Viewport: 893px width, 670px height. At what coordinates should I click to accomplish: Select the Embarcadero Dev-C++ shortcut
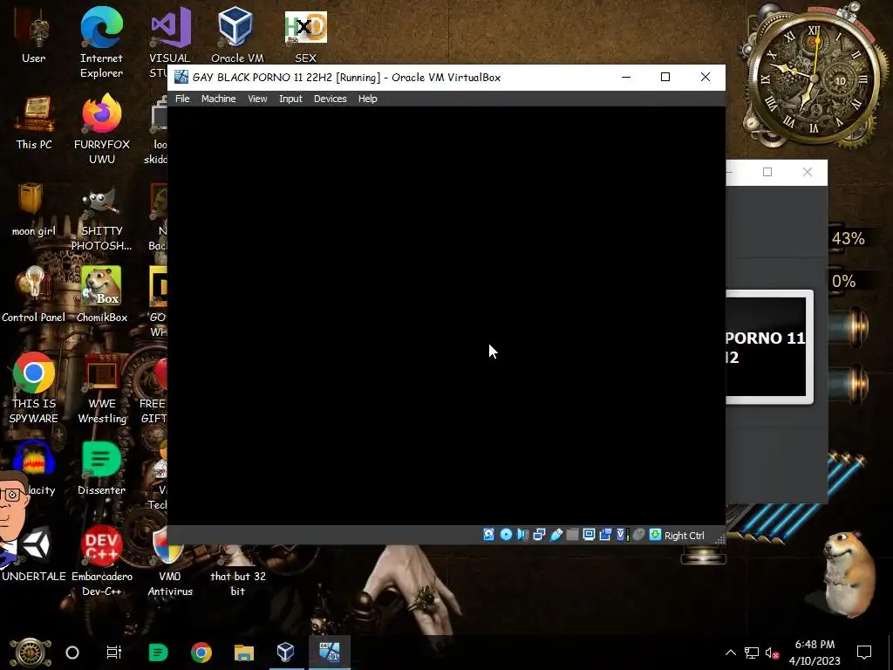pyautogui.click(x=101, y=561)
